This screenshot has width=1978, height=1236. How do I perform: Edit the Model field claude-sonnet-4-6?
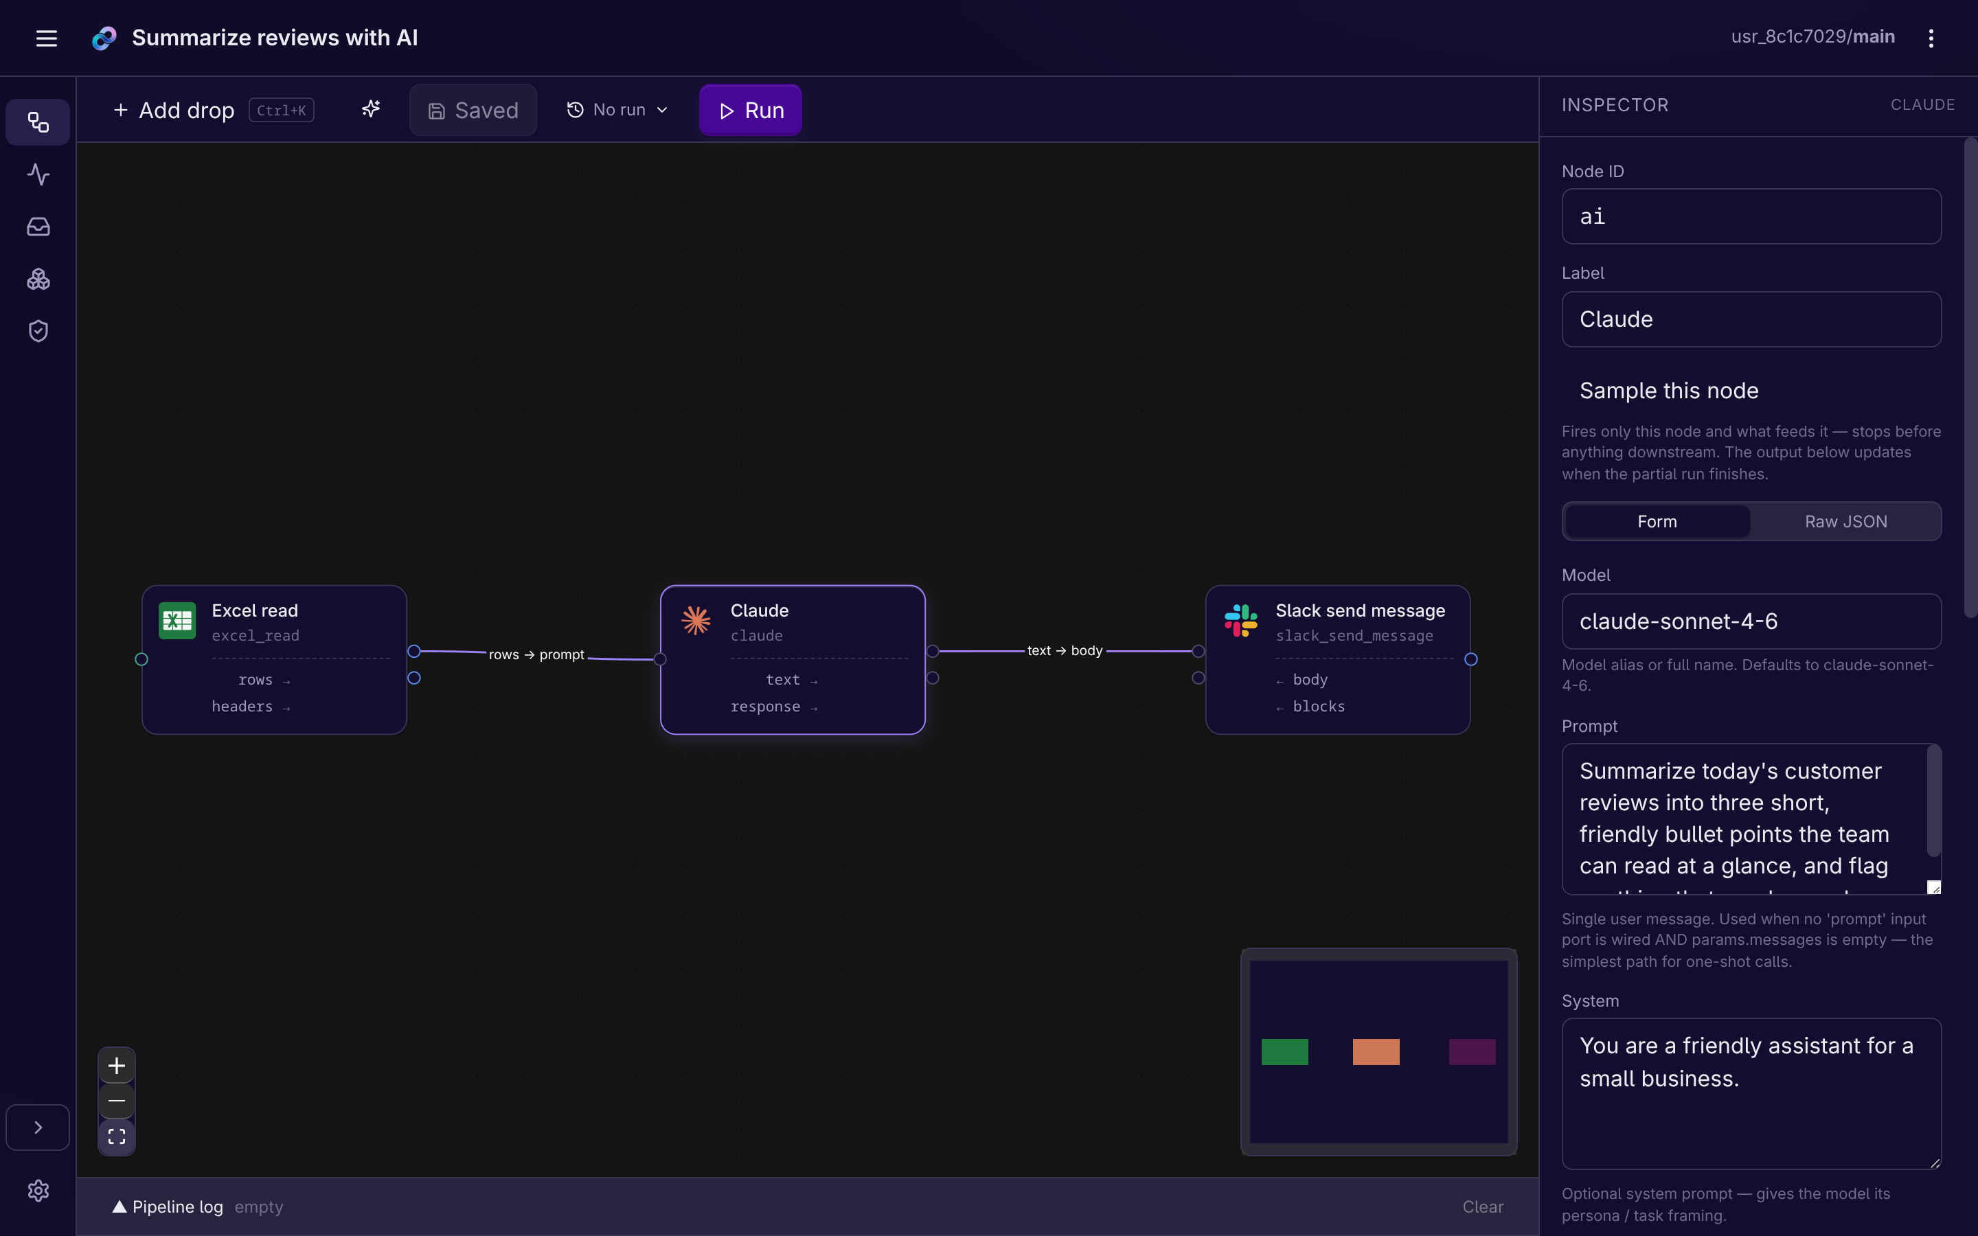1751,621
